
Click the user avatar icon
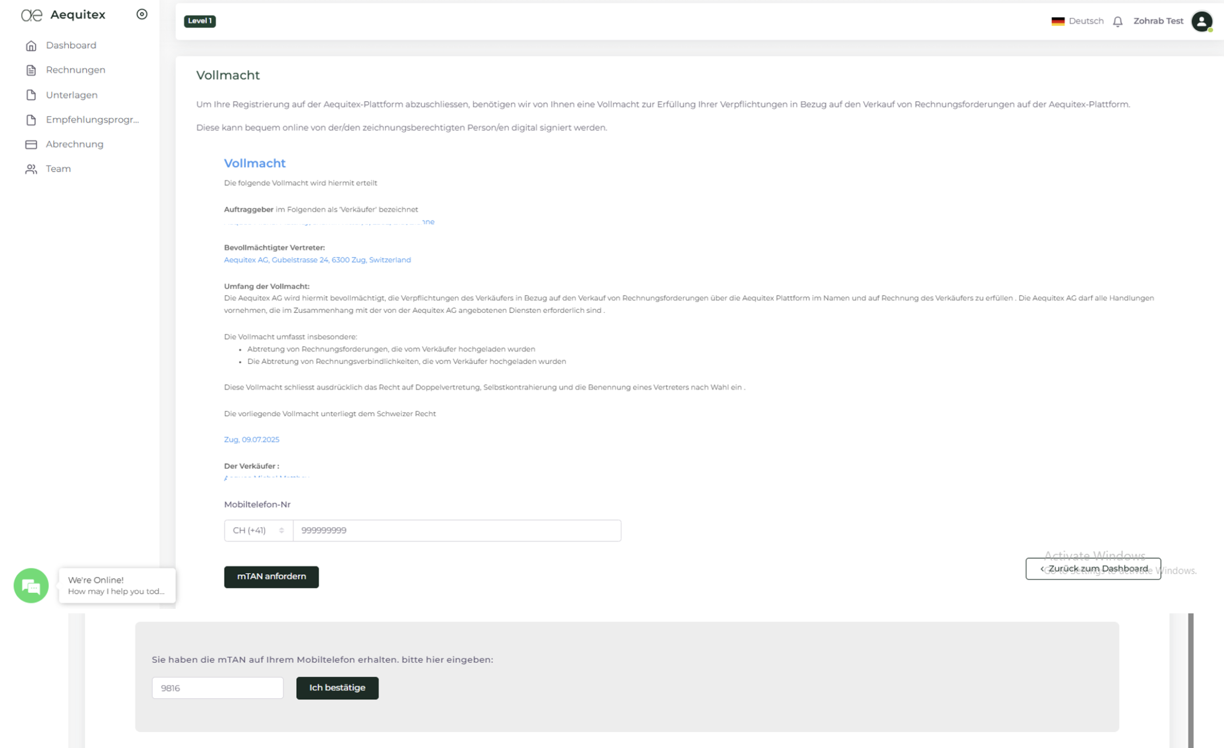1201,22
